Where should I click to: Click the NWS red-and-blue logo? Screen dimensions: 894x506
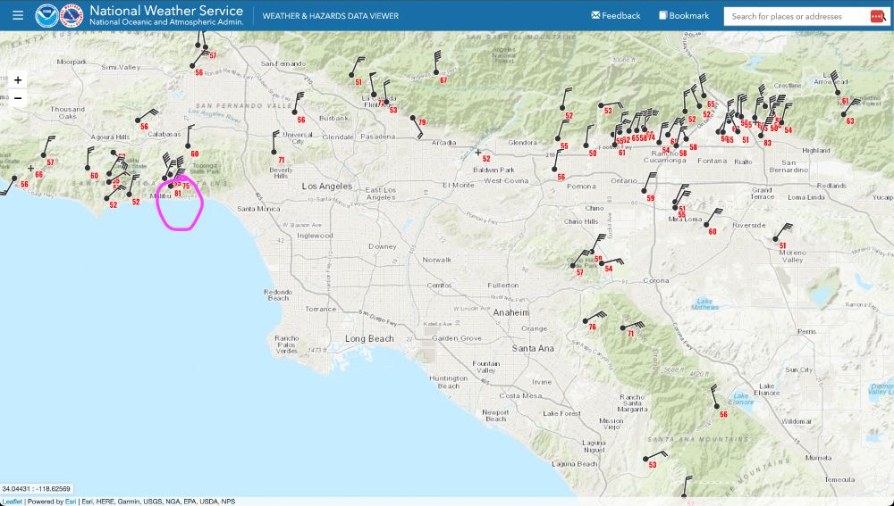click(x=72, y=15)
